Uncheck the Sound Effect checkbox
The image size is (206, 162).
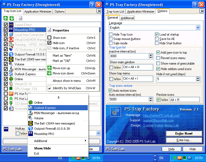point(6,25)
